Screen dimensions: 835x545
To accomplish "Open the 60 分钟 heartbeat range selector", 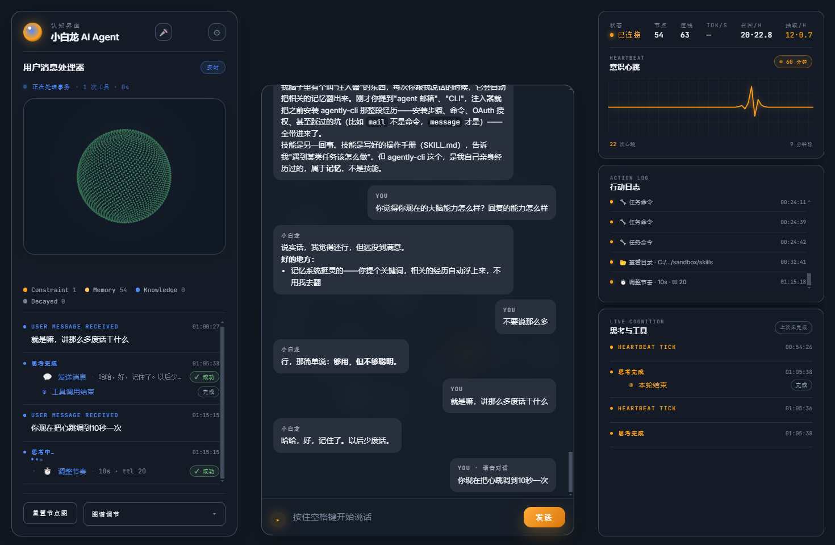I will (x=793, y=61).
